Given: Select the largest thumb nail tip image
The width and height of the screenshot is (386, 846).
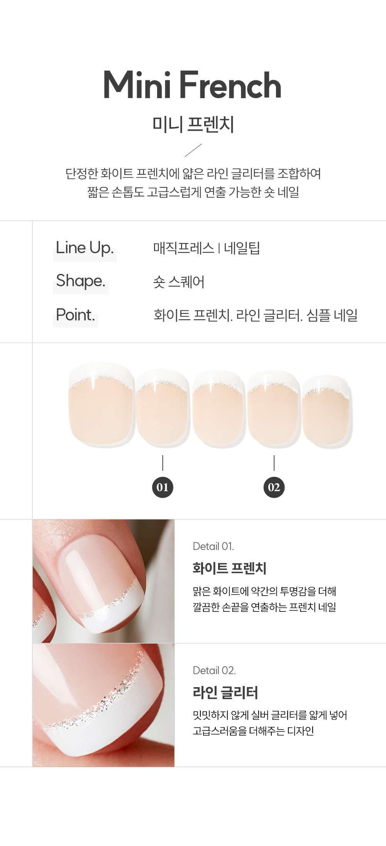Looking at the screenshot, I should (102, 405).
